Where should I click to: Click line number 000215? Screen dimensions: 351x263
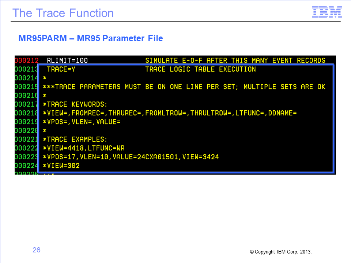[26, 87]
